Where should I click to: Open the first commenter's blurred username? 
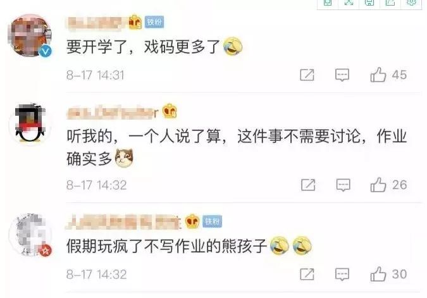click(x=97, y=23)
